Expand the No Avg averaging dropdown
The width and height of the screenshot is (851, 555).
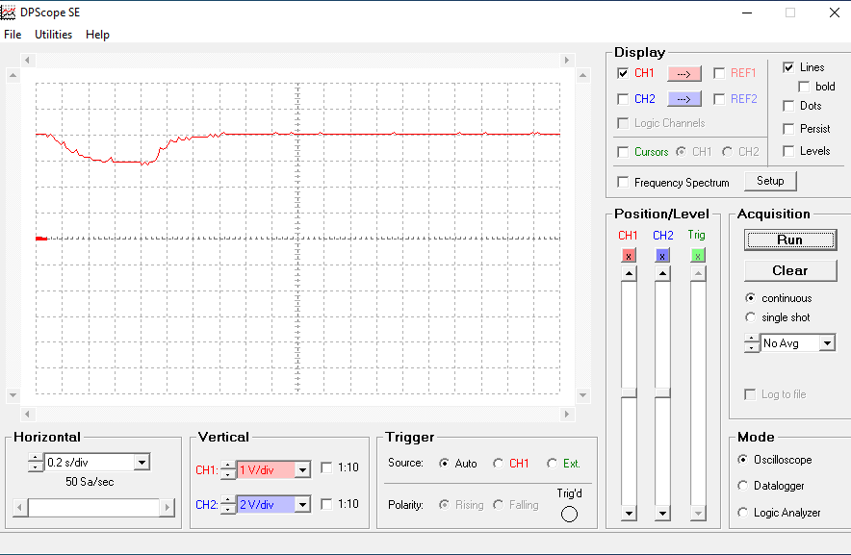pyautogui.click(x=827, y=343)
